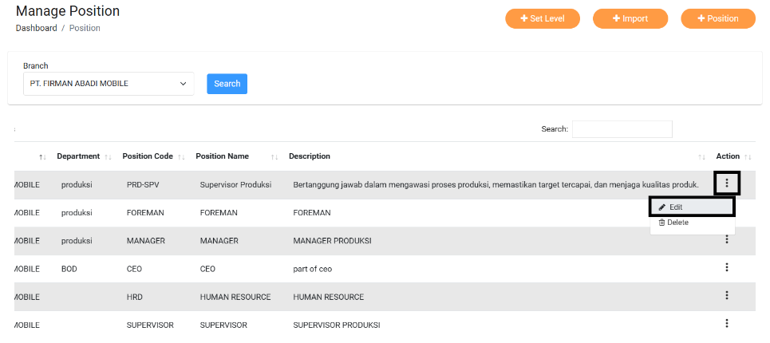This screenshot has width=770, height=343.
Task: Click the Description column header
Action: tap(310, 156)
